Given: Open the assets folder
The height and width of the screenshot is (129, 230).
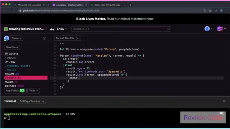Looking at the screenshot, I should [x=12, y=54].
